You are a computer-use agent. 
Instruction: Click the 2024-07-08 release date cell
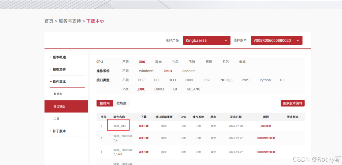(236, 126)
